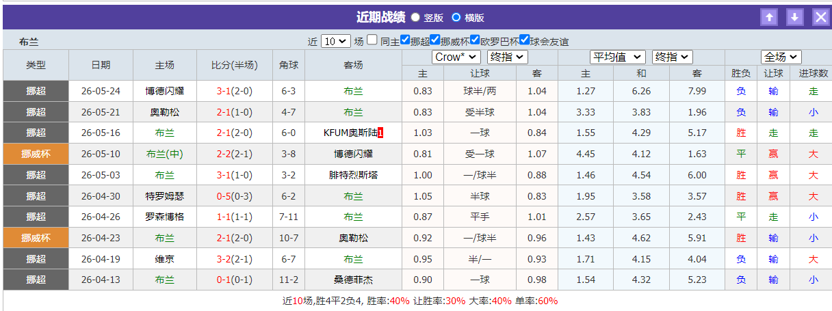
Task: Open score 2-1(1-0) of 奥勒松 home match
Action: [x=234, y=112]
